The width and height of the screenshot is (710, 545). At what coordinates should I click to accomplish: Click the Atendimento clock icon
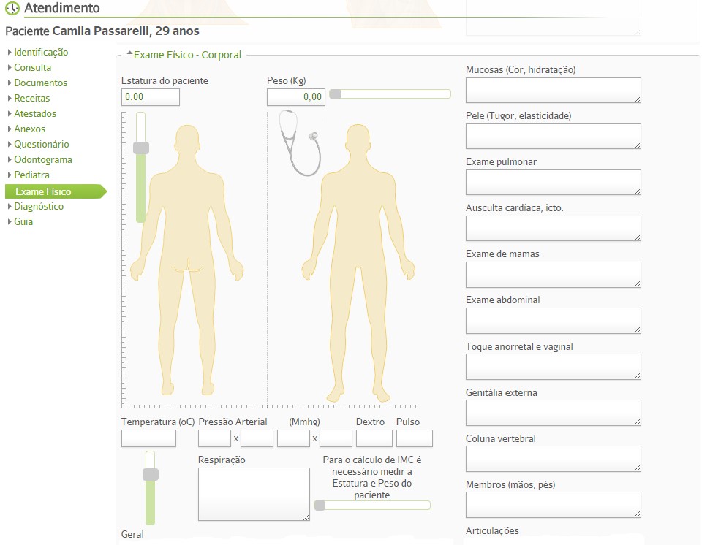coord(12,8)
